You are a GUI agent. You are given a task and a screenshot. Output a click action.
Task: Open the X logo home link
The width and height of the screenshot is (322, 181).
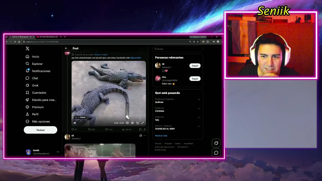click(x=27, y=49)
